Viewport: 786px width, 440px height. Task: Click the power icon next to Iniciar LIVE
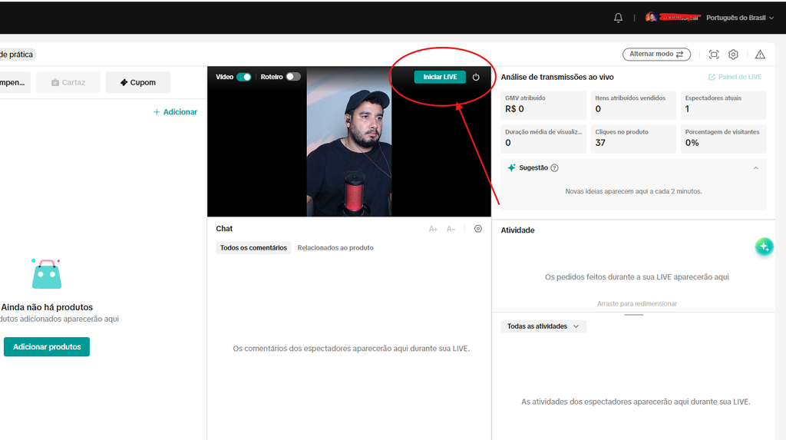476,77
